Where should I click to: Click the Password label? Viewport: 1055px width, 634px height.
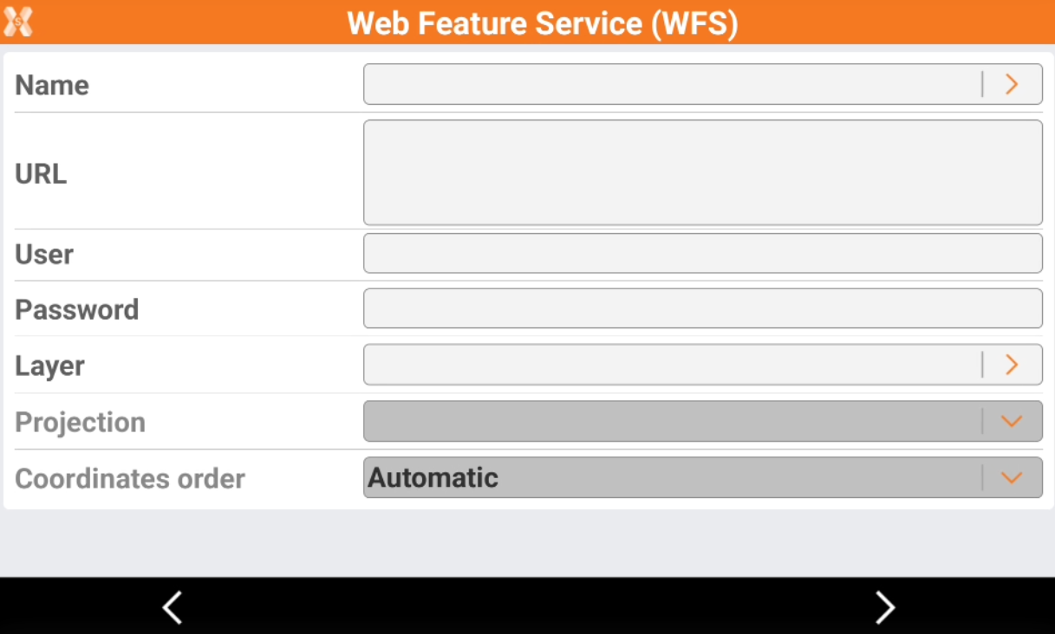(77, 309)
